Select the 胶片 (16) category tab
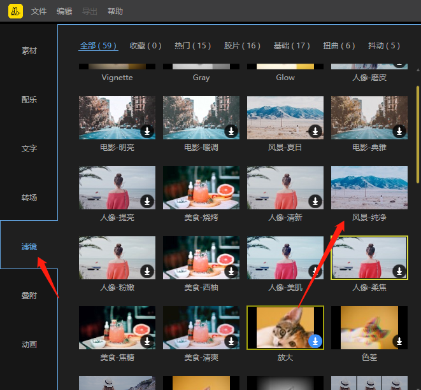This screenshot has height=390, width=421. 242,46
